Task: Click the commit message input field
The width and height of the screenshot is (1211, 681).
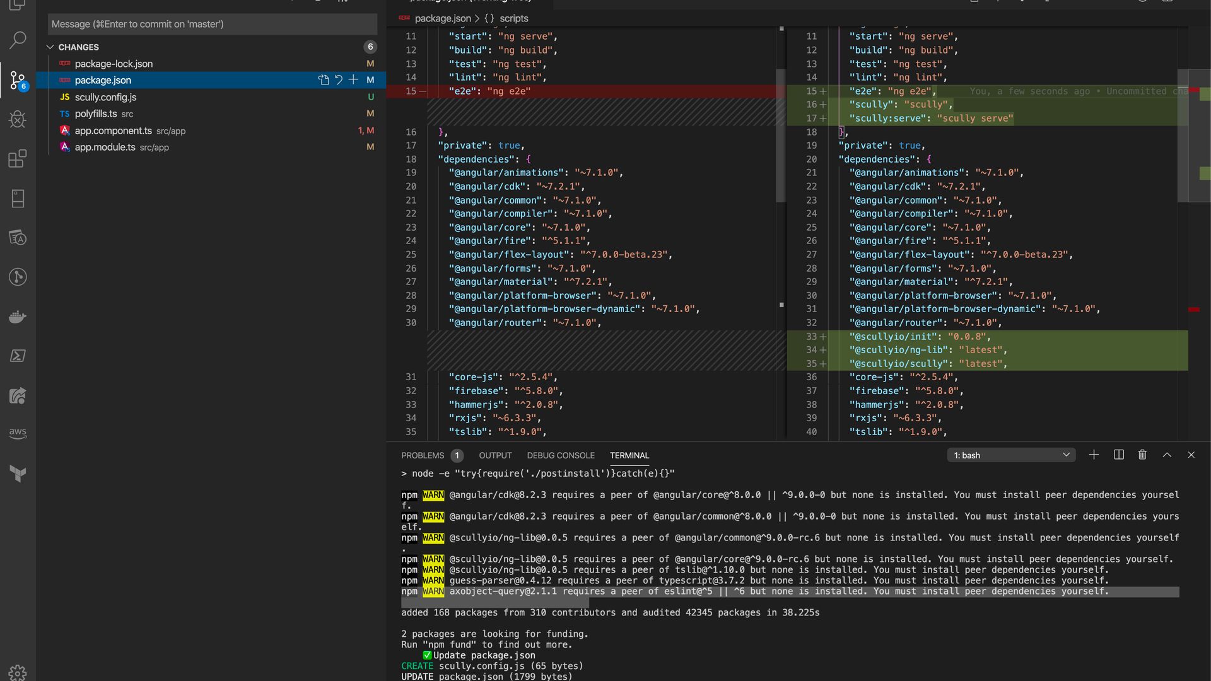Action: pyautogui.click(x=212, y=24)
